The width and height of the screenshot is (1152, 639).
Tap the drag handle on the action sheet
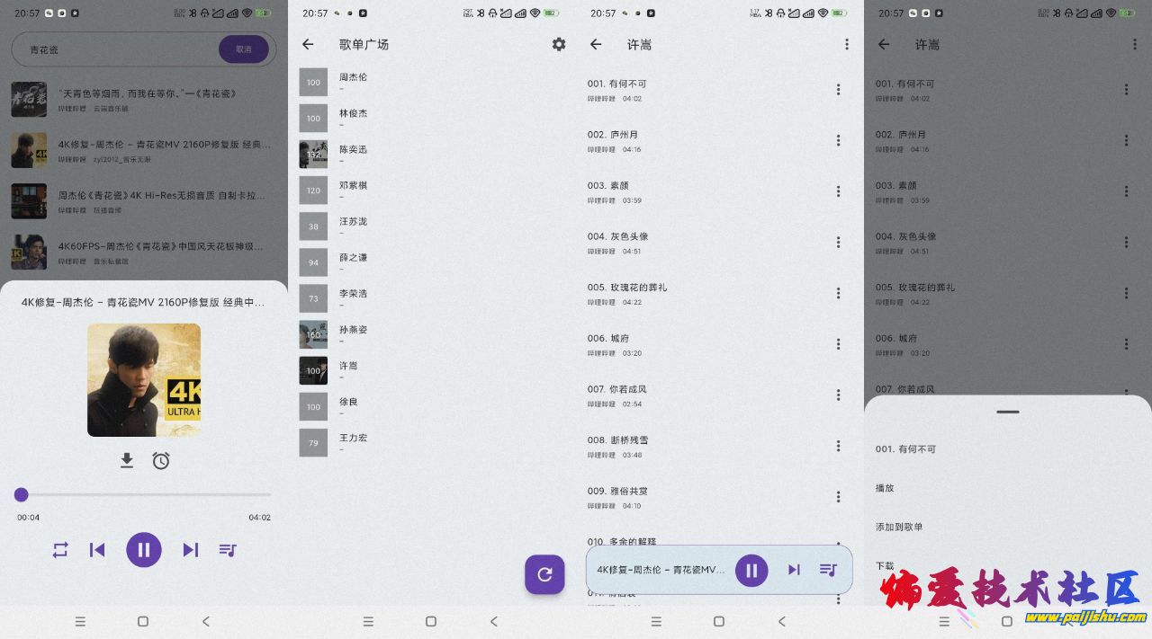point(1008,412)
